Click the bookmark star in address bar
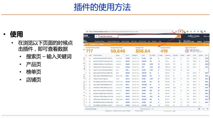This screenshot has width=213, height=118. (176, 32)
